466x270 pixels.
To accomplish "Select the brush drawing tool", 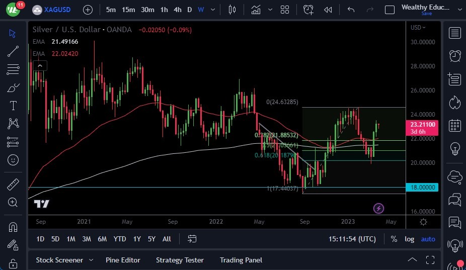I will pyautogui.click(x=13, y=88).
